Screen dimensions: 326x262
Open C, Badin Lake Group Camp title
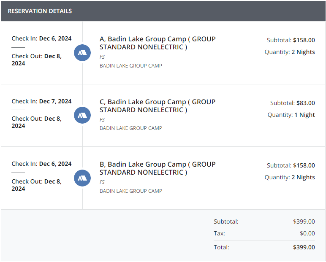coord(158,106)
